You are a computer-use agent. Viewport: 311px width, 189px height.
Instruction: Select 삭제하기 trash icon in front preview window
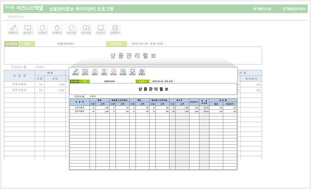coord(104,72)
